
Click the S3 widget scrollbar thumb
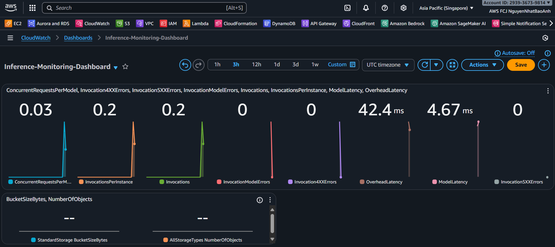pos(272,223)
